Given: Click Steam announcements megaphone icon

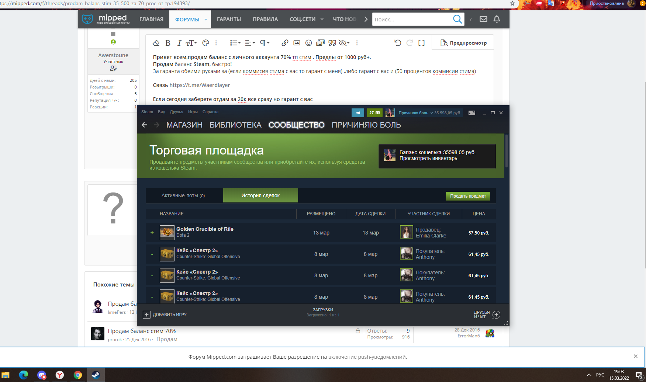Looking at the screenshot, I should (358, 113).
